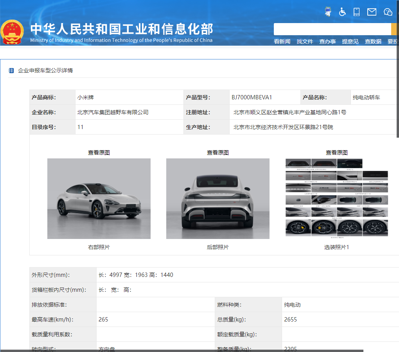Screen dimensions: 399x352
Task: Click the 总质量(kg): label
Action: click(232, 320)
